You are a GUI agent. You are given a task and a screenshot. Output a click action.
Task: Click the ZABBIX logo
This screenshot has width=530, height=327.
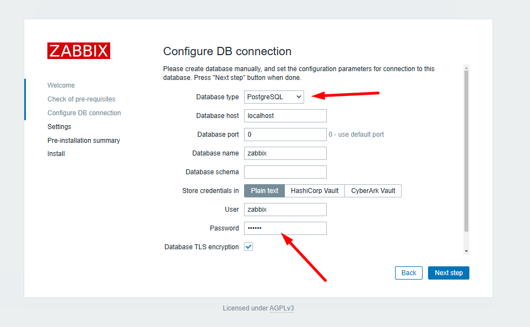pyautogui.click(x=78, y=51)
